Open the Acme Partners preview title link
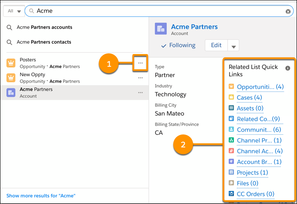 pyautogui.click(x=194, y=27)
